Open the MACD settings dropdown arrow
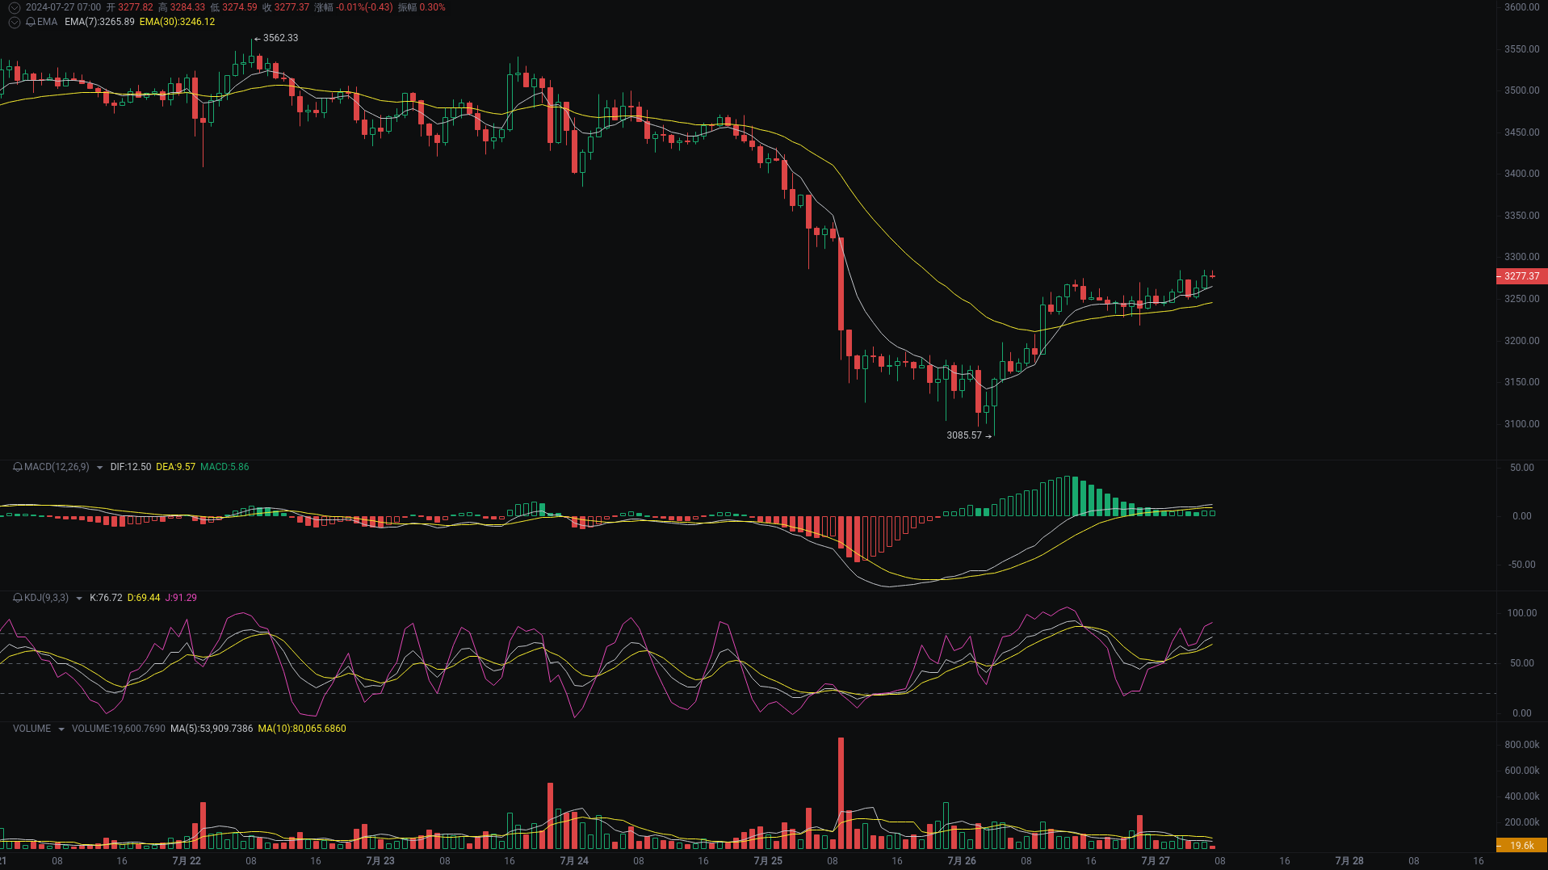1548x870 pixels. (x=99, y=467)
